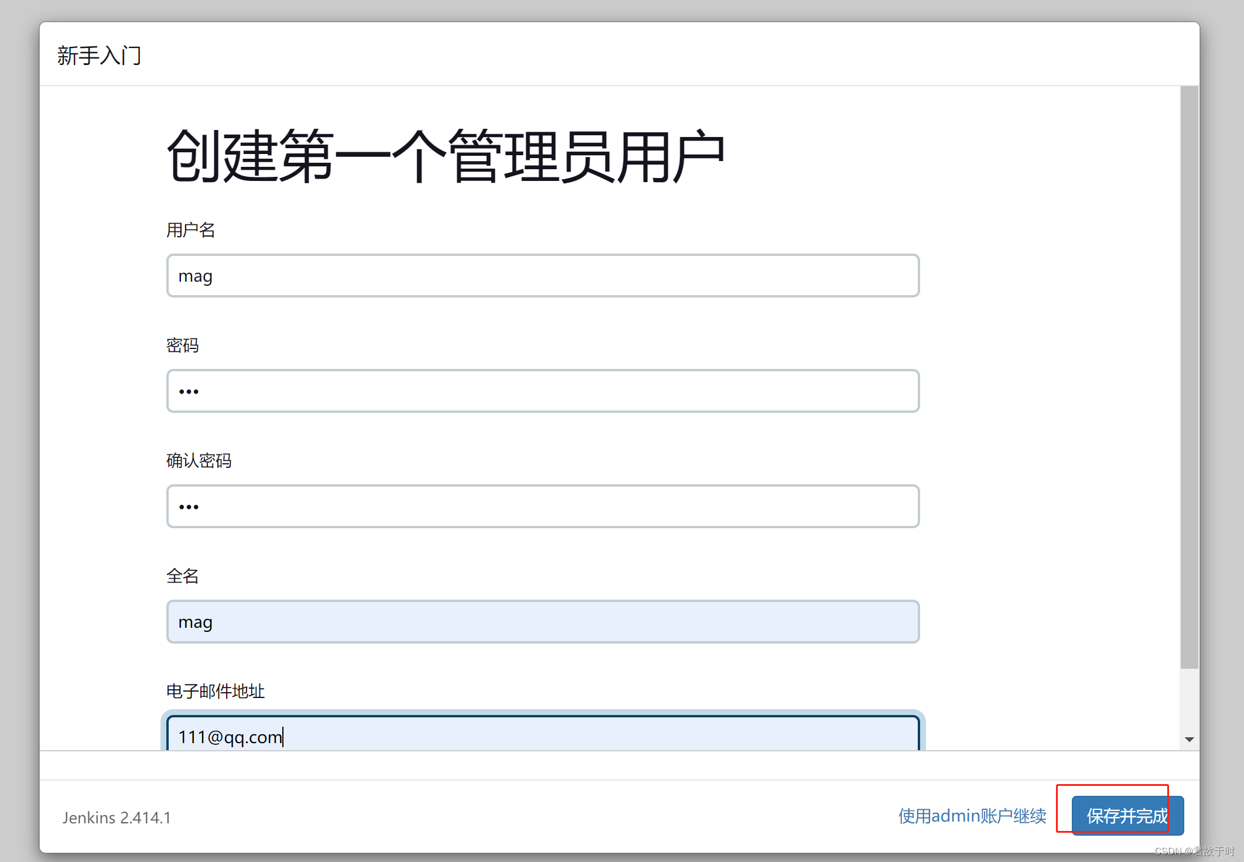Click the 创建第一个管理员用户 heading
1244x862 pixels.
[x=446, y=156]
